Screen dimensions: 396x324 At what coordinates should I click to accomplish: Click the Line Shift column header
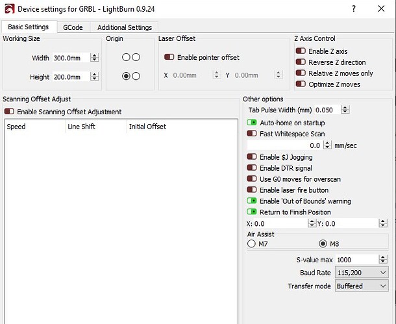pos(96,127)
